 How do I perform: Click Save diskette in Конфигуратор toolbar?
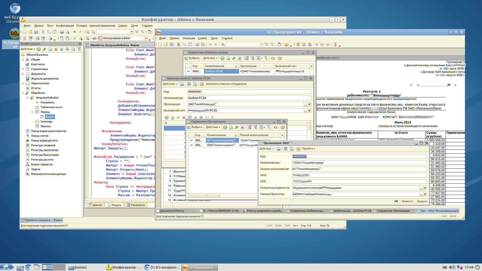[36, 32]
